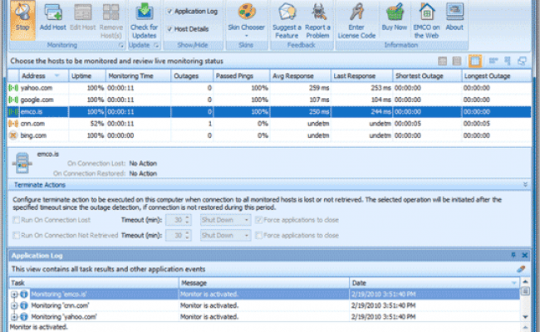Click Application Log scrollbar down arrow
This screenshot has height=332, width=540.
pos(526,317)
